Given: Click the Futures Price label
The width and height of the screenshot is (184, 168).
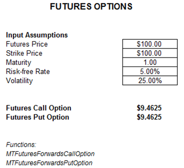Looking at the screenshot, I should pos(27,44).
